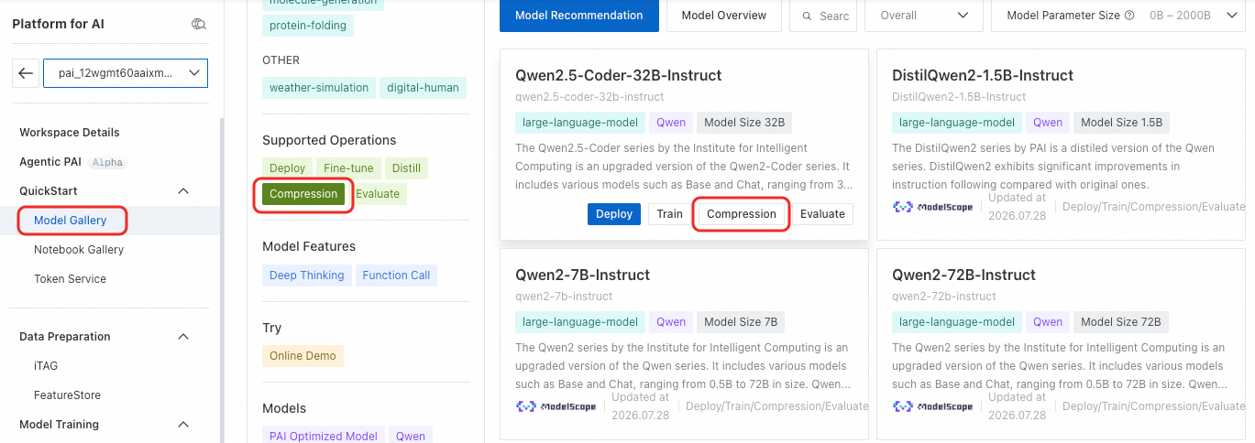Screen dimensions: 1255x443
Task: Collapse the QuickStart section
Action: [183, 191]
